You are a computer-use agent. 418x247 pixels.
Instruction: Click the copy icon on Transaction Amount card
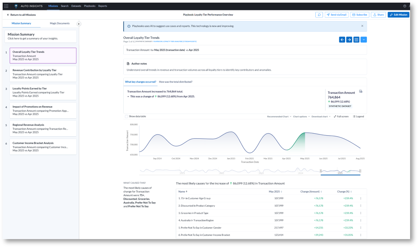pyautogui.click(x=361, y=91)
